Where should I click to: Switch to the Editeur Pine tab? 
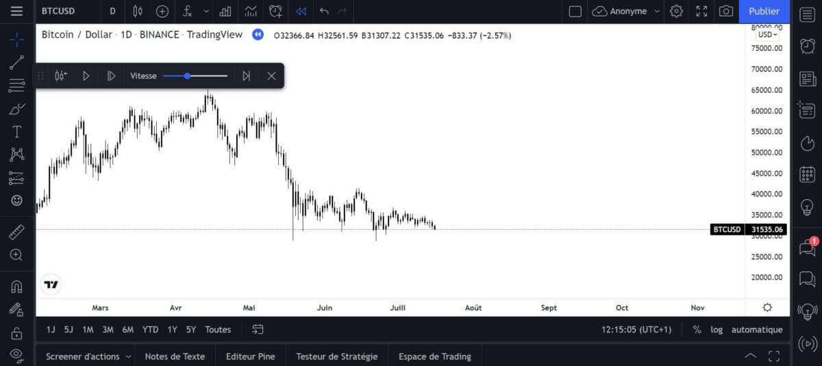(x=250, y=356)
